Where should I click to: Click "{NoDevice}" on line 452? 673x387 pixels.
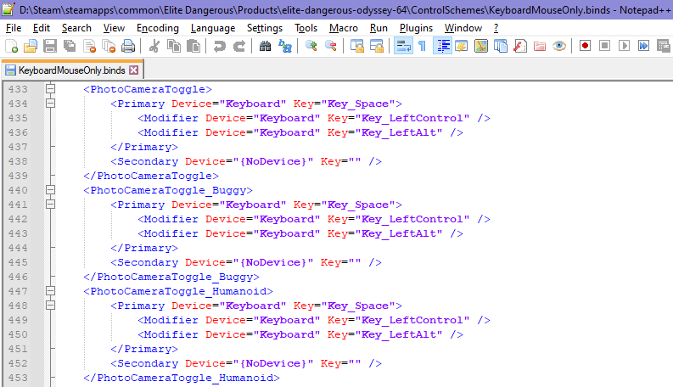[x=273, y=363]
